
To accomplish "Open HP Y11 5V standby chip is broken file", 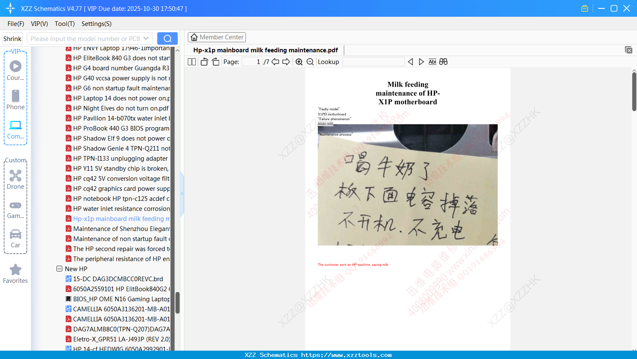I will [x=118, y=169].
